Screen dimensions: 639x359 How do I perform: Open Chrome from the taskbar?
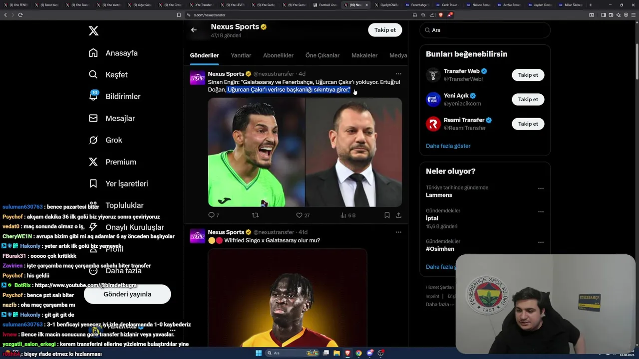[358, 353]
